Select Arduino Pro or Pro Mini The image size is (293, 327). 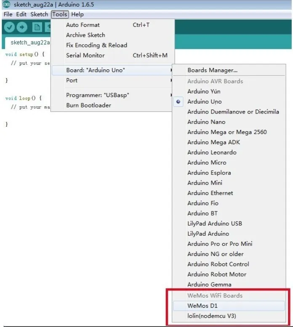click(229, 244)
